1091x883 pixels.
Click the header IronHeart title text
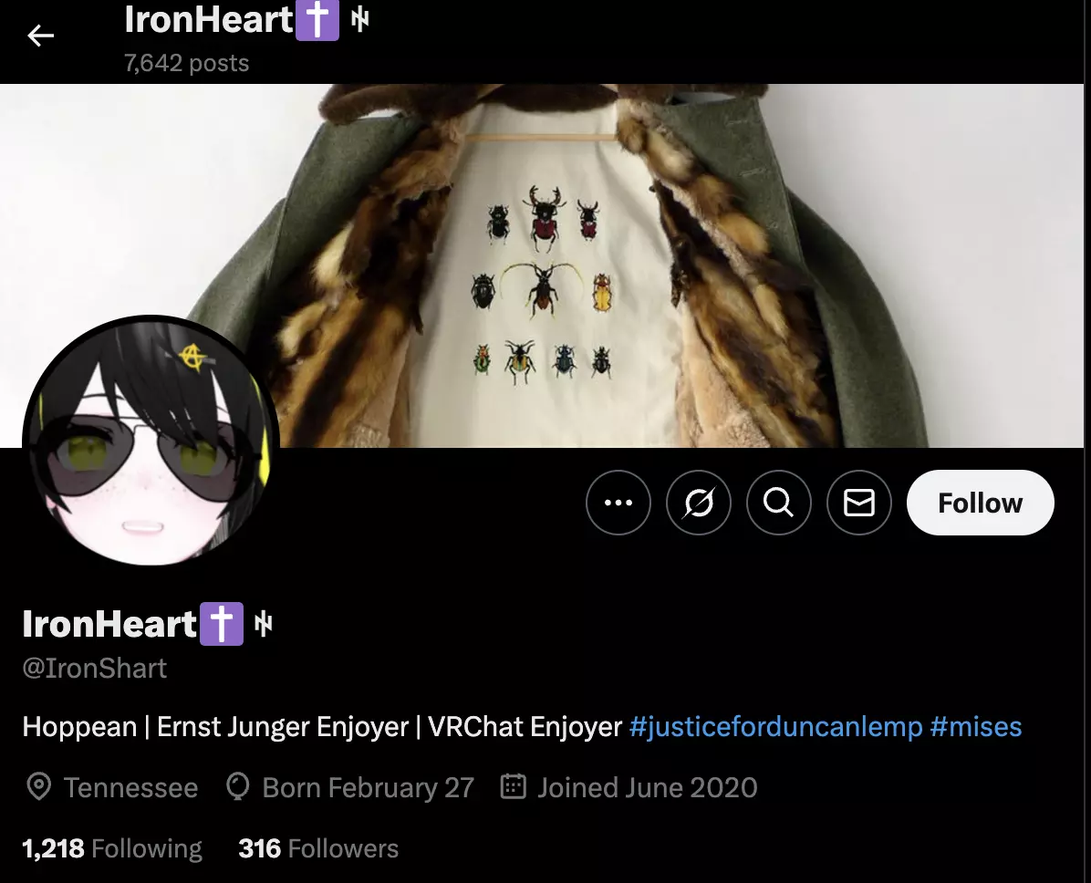coord(209,19)
